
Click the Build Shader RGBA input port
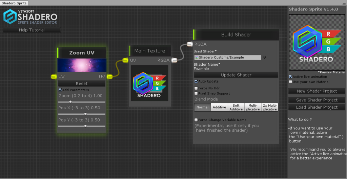[x=190, y=44]
